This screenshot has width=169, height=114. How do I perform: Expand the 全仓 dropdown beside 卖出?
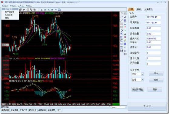click(x=142, y=80)
